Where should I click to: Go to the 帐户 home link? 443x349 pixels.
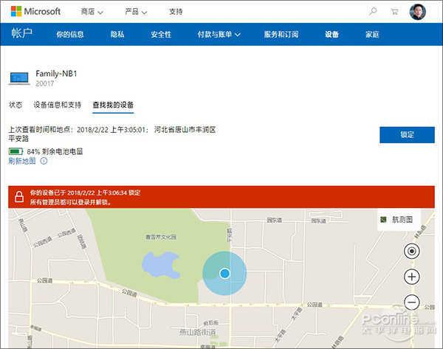coord(21,33)
